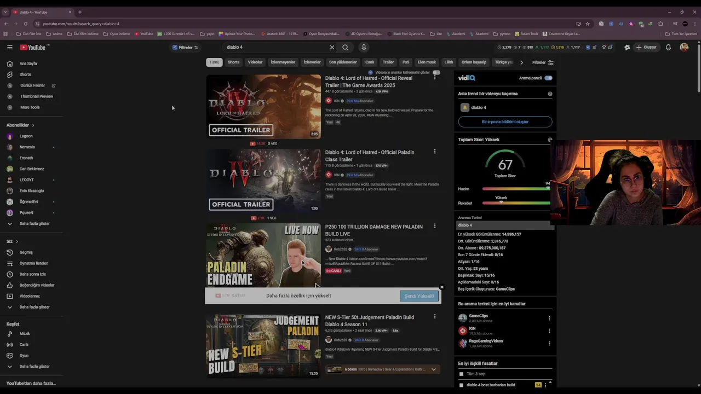Image resolution: width=701 pixels, height=394 pixels.
Task: Check the diablo 4 best barbarian build box
Action: [x=462, y=385]
